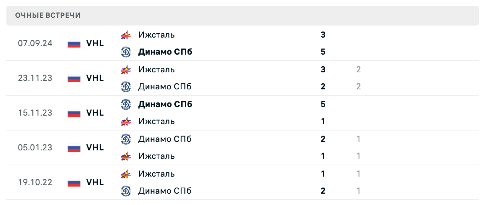The width and height of the screenshot is (484, 205).
Task: Click the ОЧНЫЕ ВСТРЕЧИ section header
Action: (x=48, y=15)
